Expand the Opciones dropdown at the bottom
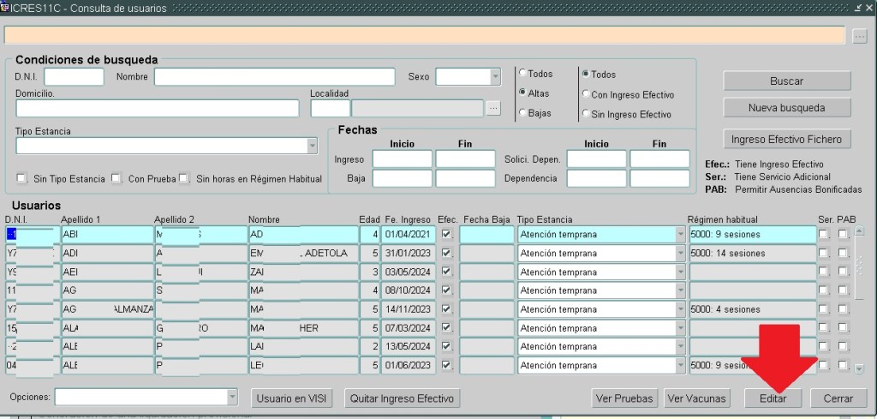The width and height of the screenshot is (877, 419). pos(232,398)
